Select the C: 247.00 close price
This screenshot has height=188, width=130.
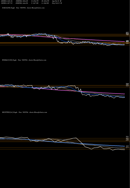35,3
